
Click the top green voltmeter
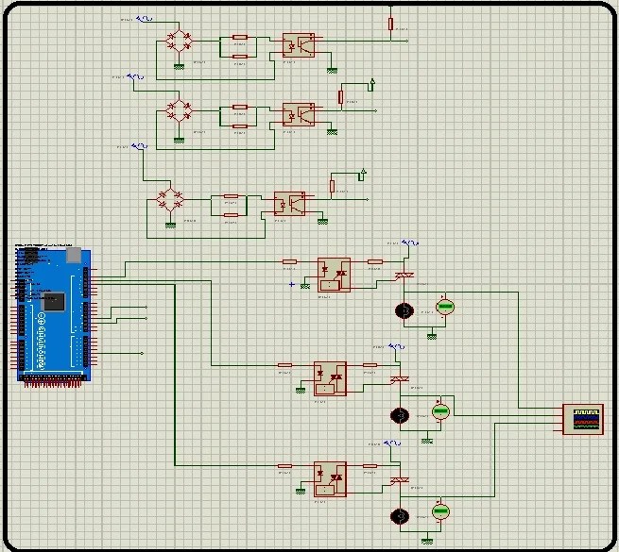click(445, 307)
